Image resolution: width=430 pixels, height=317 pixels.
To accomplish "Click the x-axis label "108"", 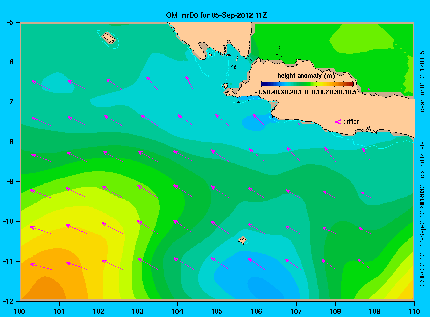I will 335,311.
